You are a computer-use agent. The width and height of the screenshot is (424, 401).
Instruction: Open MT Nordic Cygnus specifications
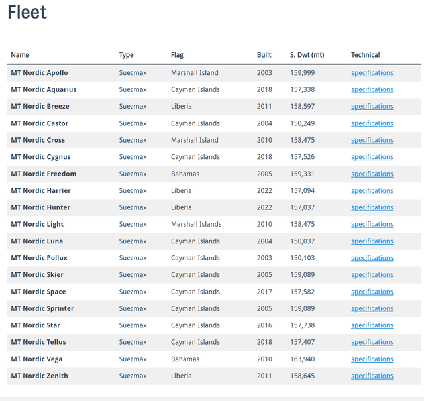372,157
